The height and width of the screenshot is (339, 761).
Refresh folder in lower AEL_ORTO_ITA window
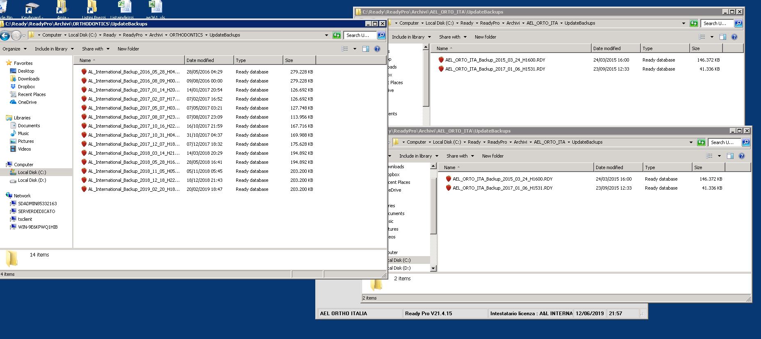point(701,142)
